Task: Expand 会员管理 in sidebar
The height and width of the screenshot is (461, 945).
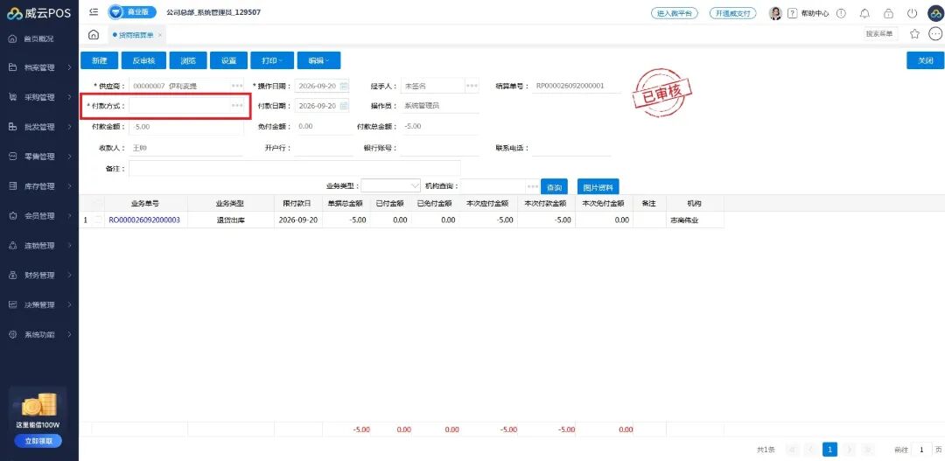Action: click(39, 216)
